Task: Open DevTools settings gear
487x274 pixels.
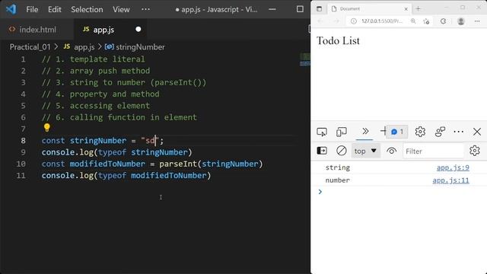Action: (x=420, y=132)
